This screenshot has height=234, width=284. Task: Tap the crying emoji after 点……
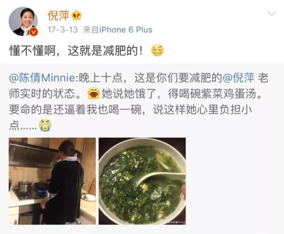(x=45, y=125)
